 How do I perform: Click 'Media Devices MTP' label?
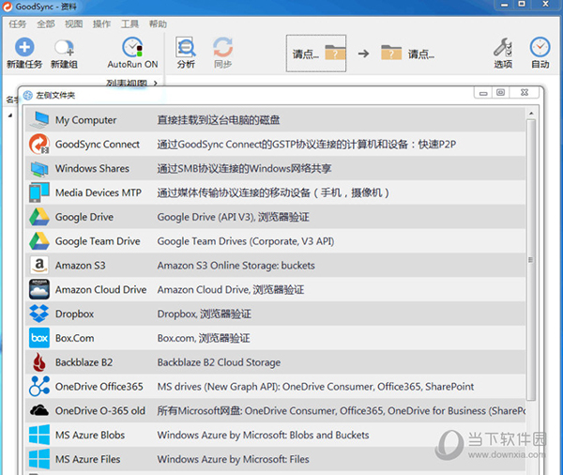pyautogui.click(x=98, y=192)
